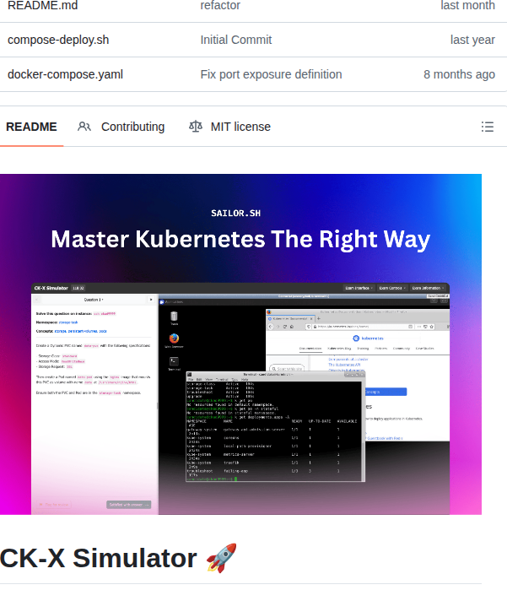507x601 pixels.
Task: Click the MIT license scales icon
Action: 196,127
